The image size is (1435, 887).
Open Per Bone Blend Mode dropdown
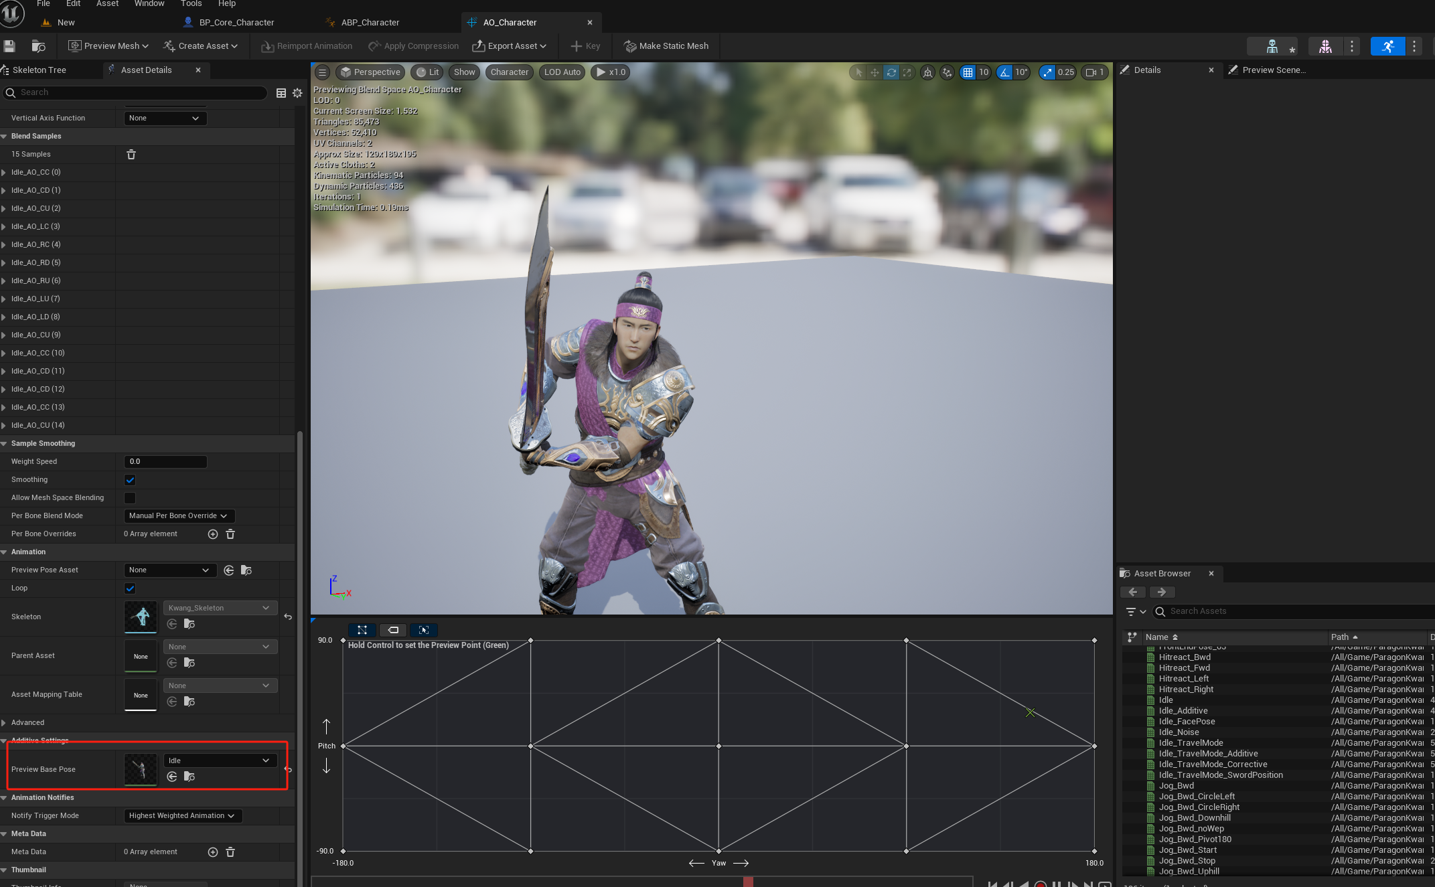click(x=179, y=516)
